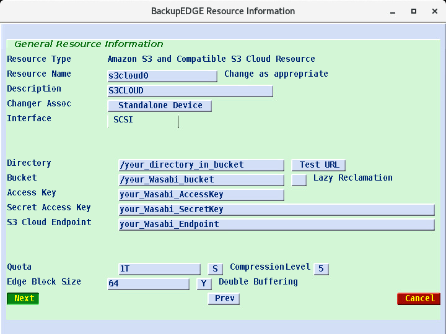Change the Compression Level value 5
The width and height of the screenshot is (446, 334).
pyautogui.click(x=321, y=268)
